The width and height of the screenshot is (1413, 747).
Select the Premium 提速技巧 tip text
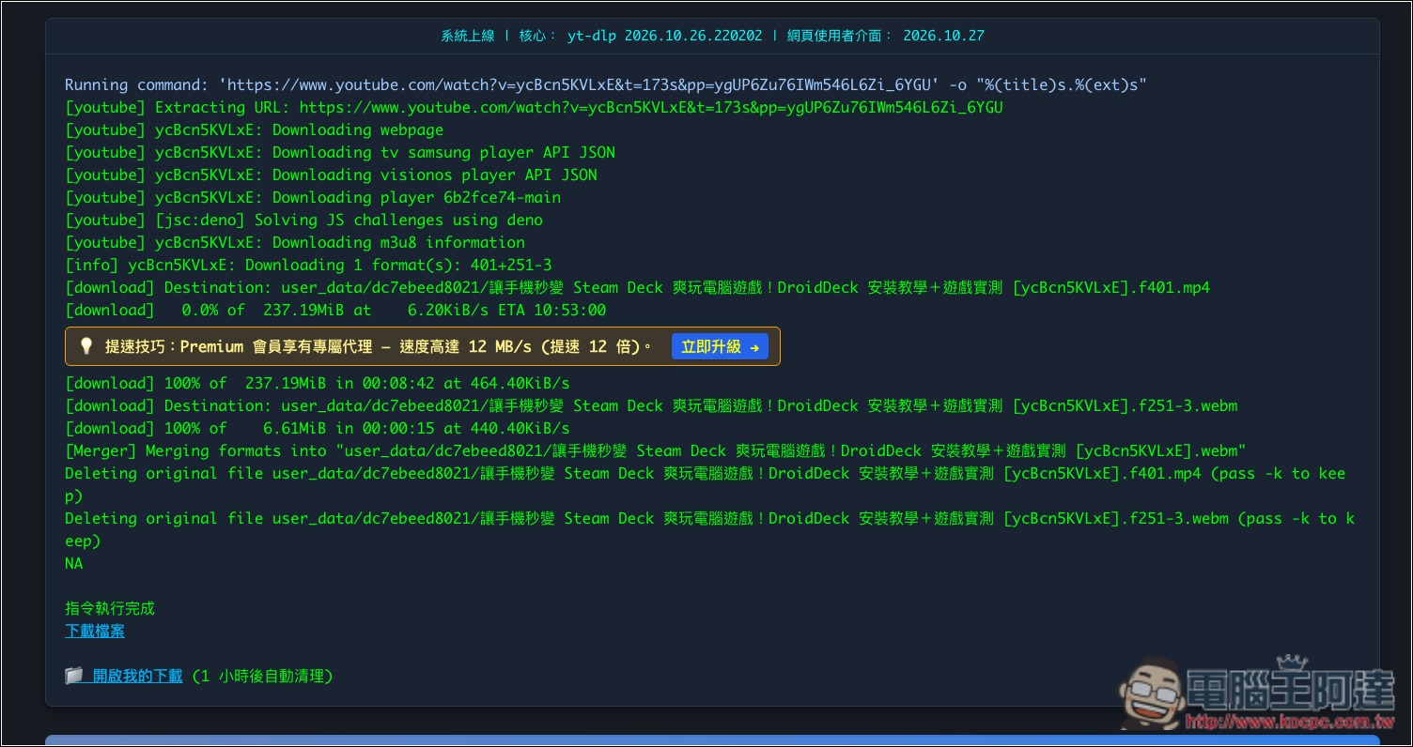(379, 346)
